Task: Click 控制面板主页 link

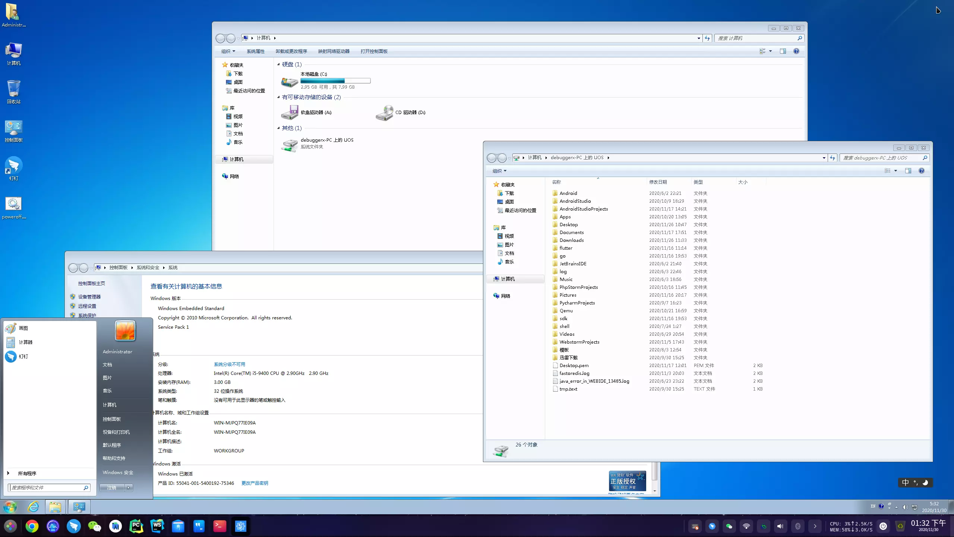Action: pyautogui.click(x=92, y=284)
